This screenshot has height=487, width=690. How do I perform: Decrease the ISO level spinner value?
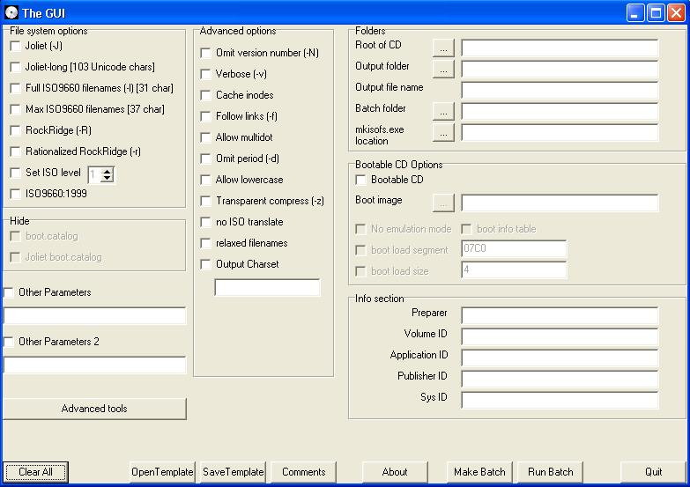[107, 178]
